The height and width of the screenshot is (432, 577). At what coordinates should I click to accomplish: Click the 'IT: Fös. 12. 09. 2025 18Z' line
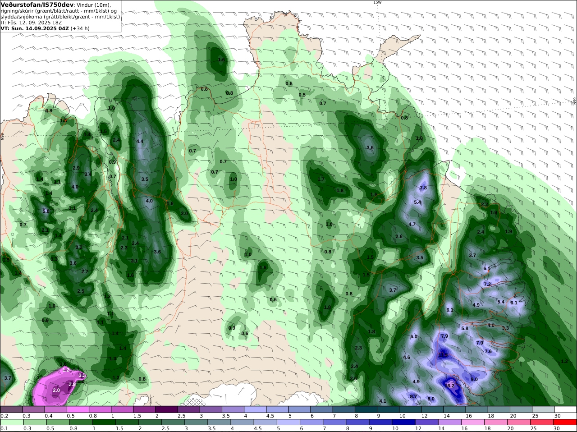coord(31,22)
